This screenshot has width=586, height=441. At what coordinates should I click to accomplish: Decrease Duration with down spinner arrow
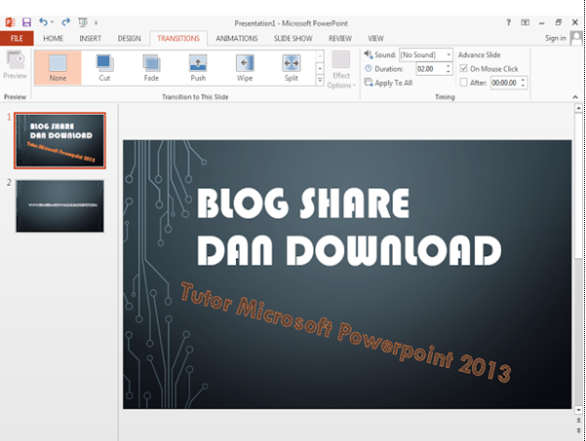pos(449,72)
